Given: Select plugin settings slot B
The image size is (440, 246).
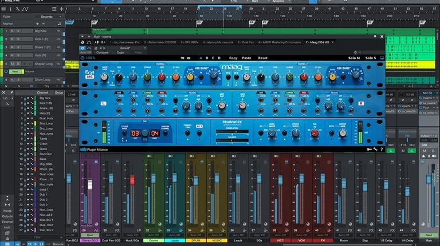Looking at the screenshot, I should click(207, 58).
